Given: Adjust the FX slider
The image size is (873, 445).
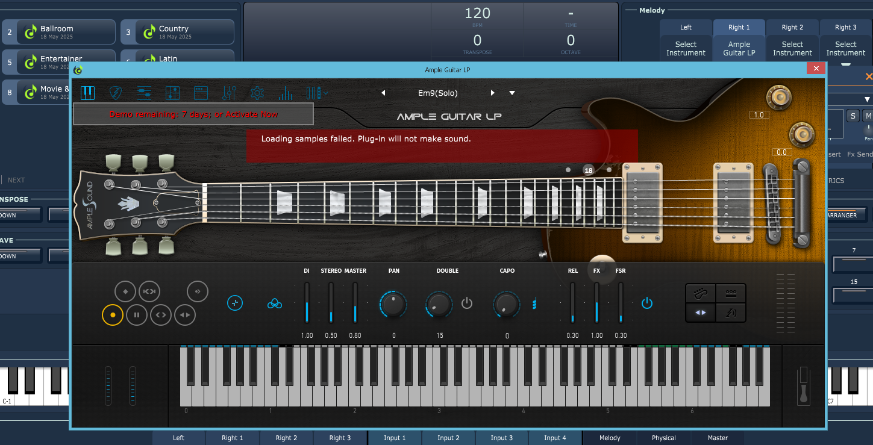Looking at the screenshot, I should point(596,302).
